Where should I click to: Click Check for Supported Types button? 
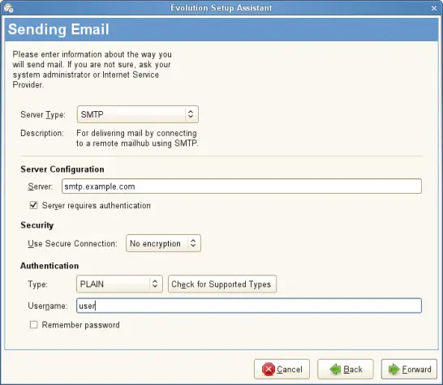tap(222, 284)
